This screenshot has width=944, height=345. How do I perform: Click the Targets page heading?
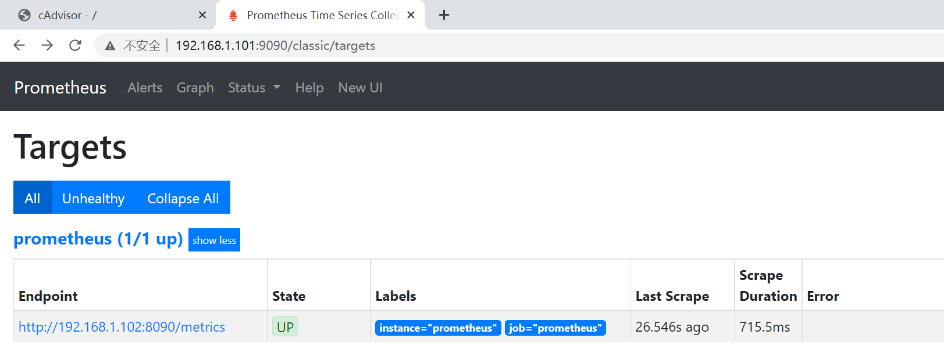(70, 148)
